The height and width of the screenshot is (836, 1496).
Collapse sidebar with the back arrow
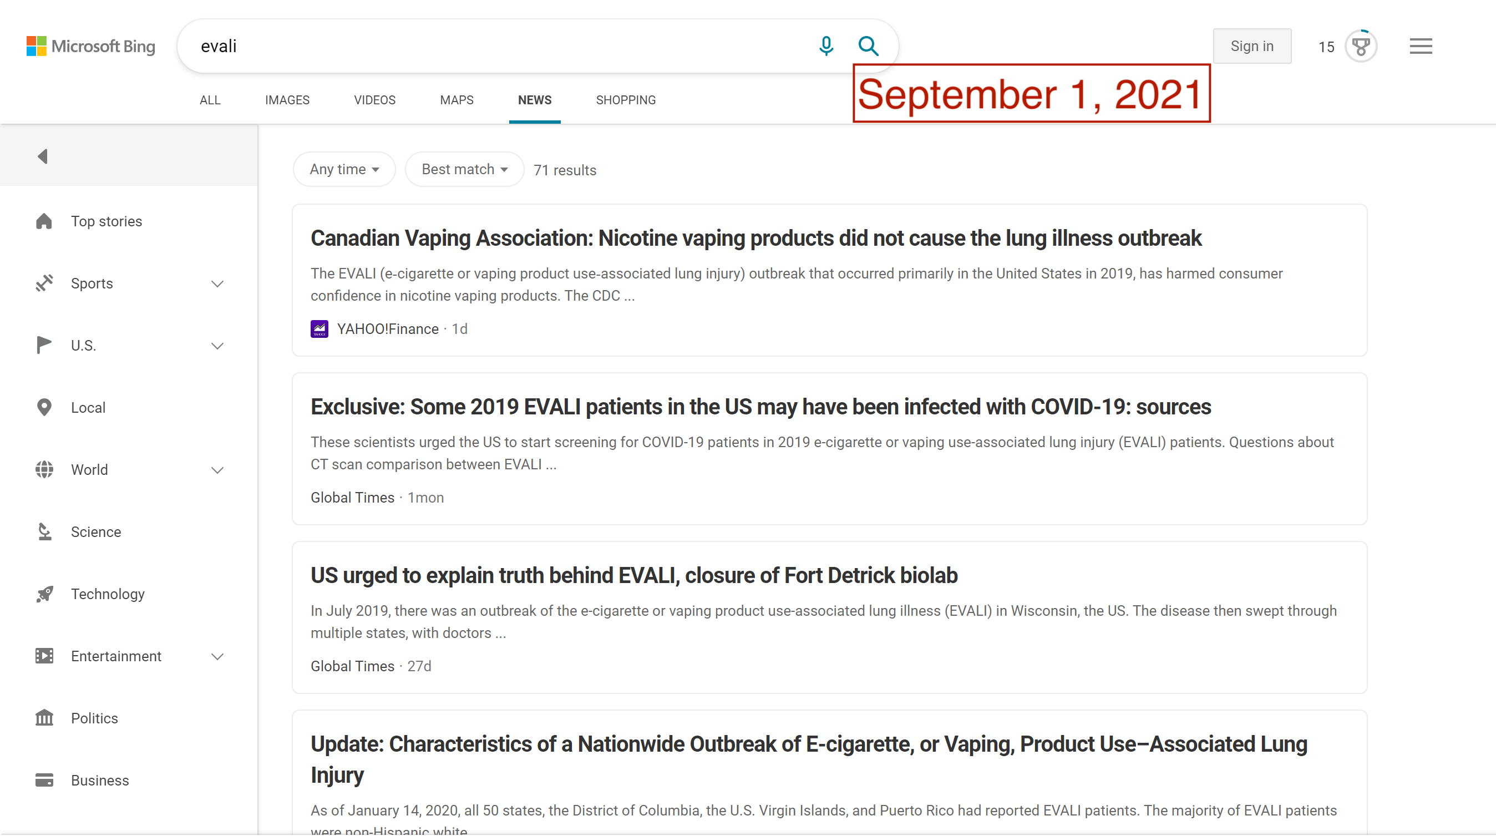pyautogui.click(x=42, y=156)
